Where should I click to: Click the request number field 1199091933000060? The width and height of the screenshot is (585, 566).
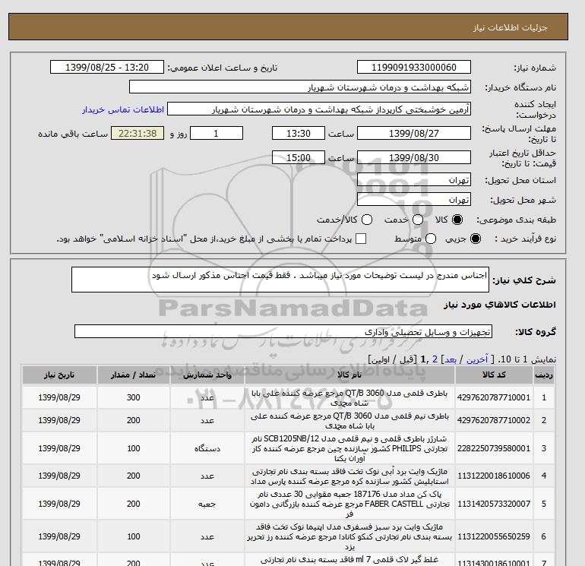(x=414, y=67)
